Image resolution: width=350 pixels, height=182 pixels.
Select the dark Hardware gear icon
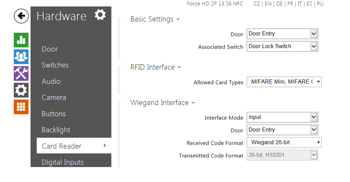coord(21,90)
